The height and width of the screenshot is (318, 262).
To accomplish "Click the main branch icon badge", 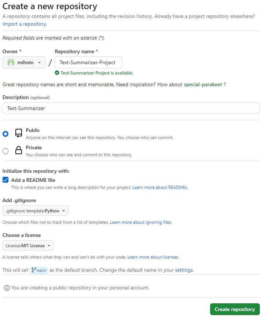I will click(34, 270).
